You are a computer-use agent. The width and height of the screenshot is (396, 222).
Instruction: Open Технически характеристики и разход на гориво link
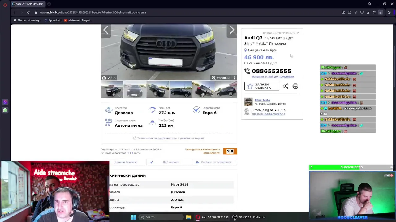pyautogui.click(x=169, y=138)
